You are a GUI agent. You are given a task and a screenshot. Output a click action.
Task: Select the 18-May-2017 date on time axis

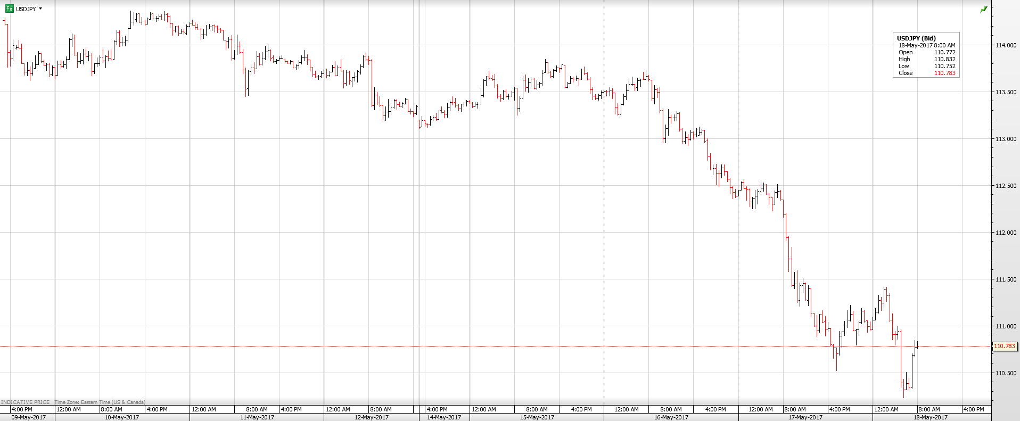click(931, 417)
